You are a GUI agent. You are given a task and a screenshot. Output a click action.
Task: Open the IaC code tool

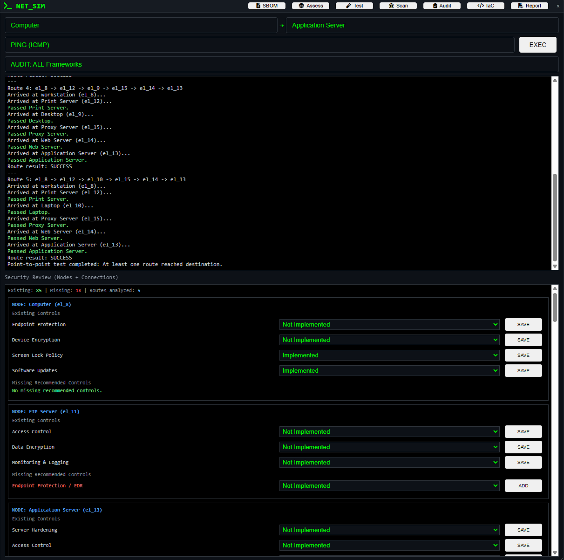(486, 6)
